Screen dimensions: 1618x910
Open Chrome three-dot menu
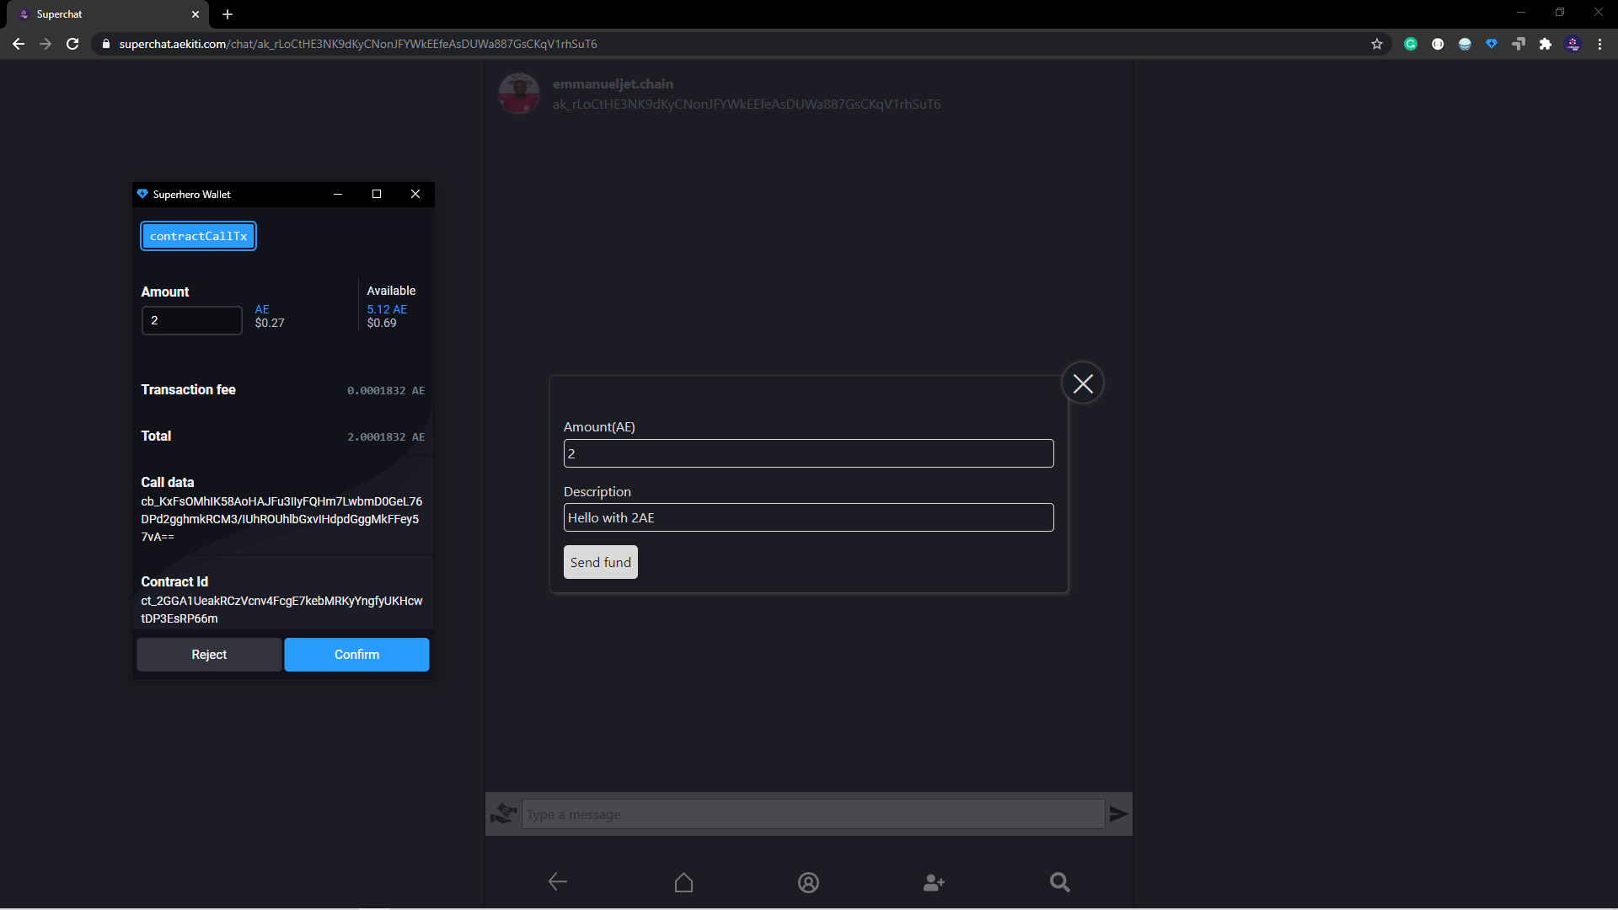(x=1599, y=44)
